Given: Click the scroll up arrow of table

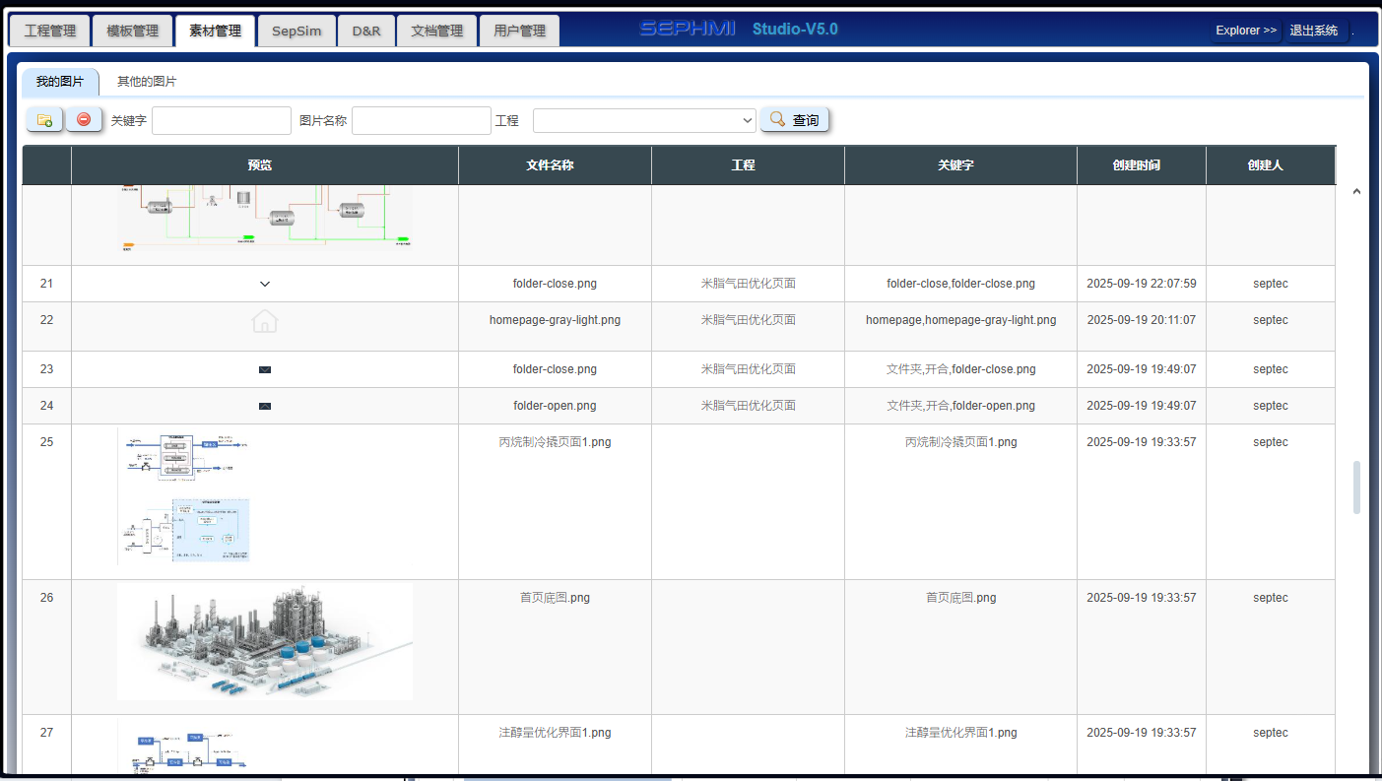Looking at the screenshot, I should coord(1356,191).
